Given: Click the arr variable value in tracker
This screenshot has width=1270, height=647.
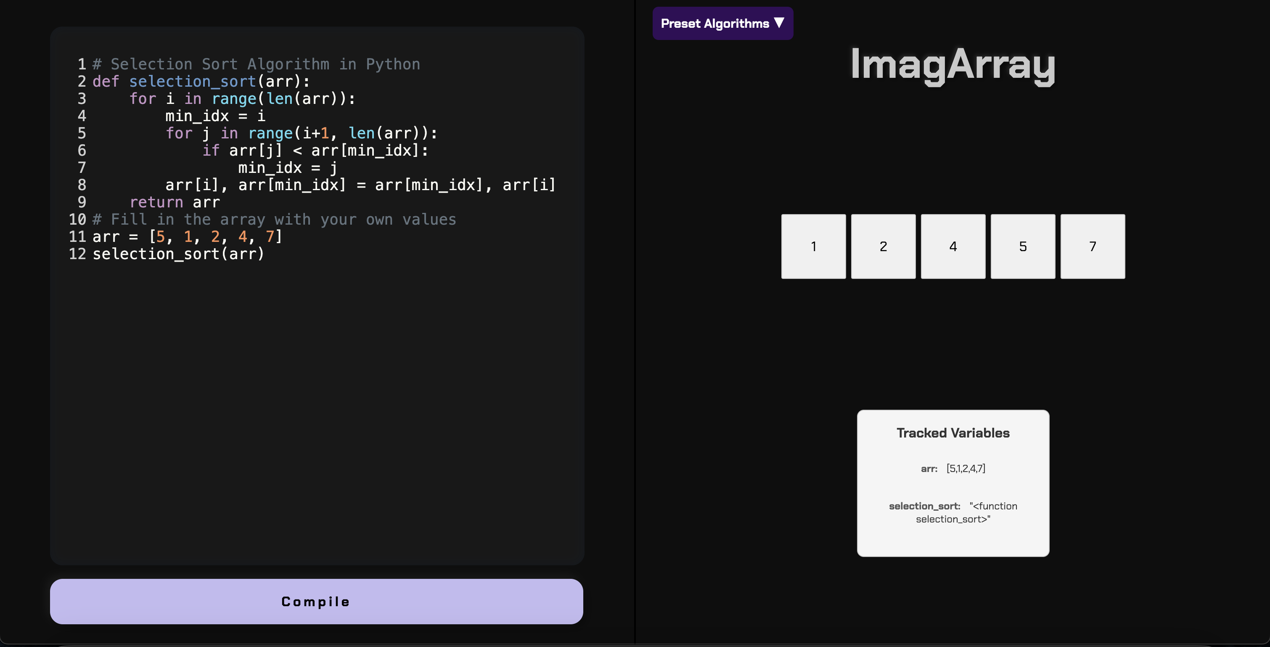Looking at the screenshot, I should (x=965, y=469).
